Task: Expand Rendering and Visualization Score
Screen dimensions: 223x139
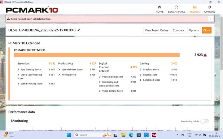Action: coord(100,82)
